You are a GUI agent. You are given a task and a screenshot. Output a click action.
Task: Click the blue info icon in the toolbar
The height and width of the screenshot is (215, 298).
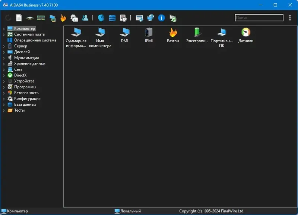click(x=161, y=18)
